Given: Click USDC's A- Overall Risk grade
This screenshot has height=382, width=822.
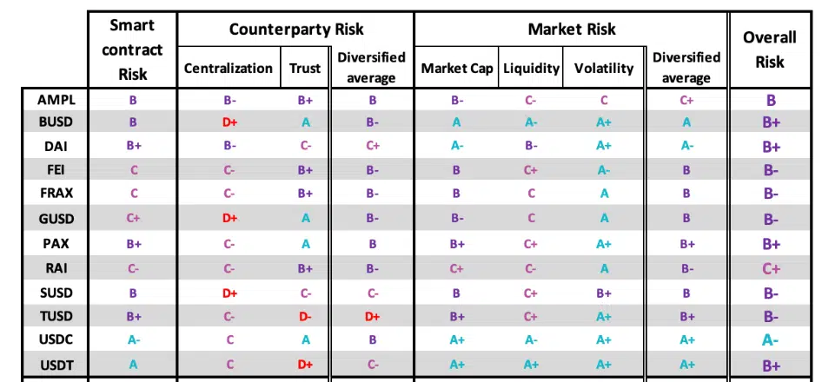Looking at the screenshot, I should pos(771,341).
